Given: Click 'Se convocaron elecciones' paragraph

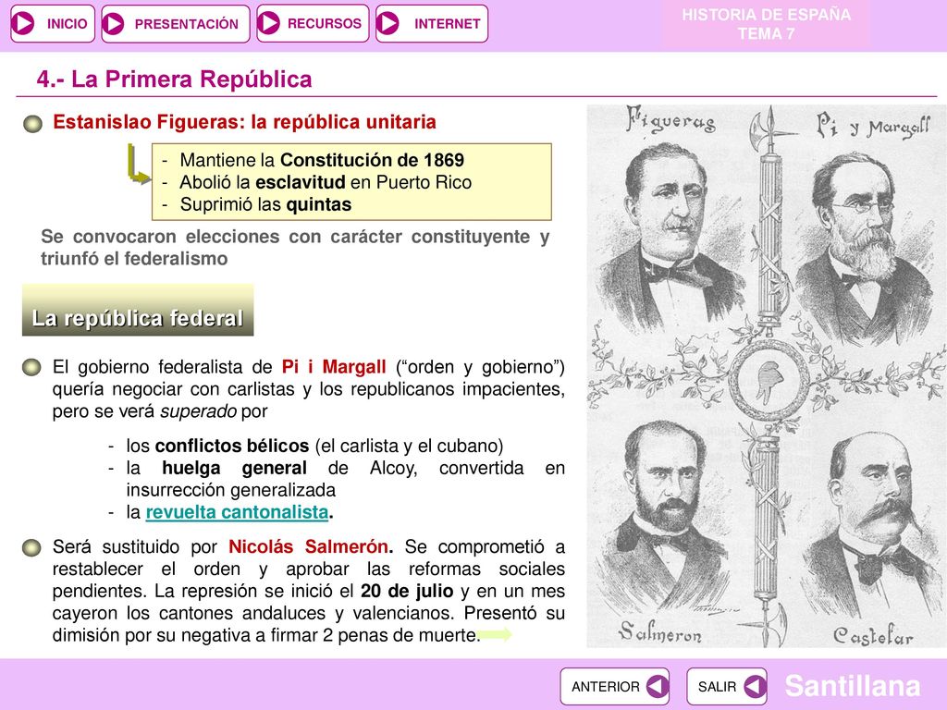Looking at the screenshot, I should pyautogui.click(x=295, y=248).
